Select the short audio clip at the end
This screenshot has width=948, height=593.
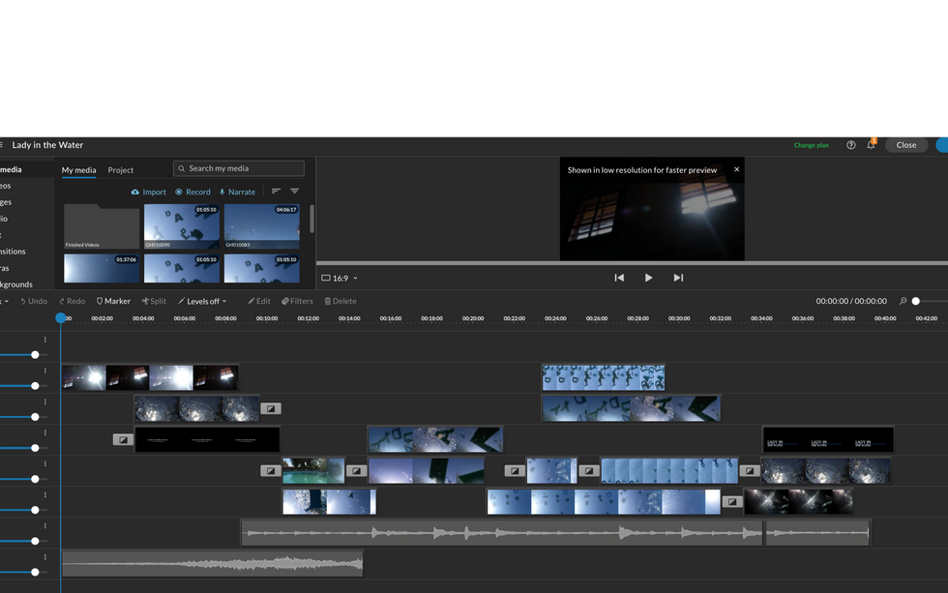point(817,533)
